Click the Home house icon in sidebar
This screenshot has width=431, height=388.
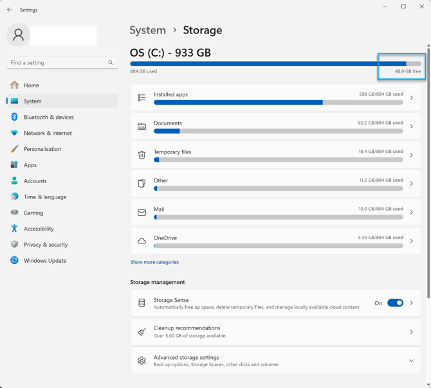[14, 85]
